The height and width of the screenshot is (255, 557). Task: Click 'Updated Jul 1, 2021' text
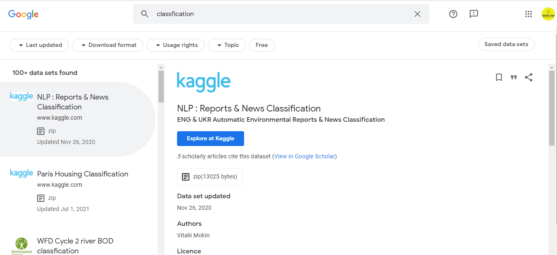(63, 209)
